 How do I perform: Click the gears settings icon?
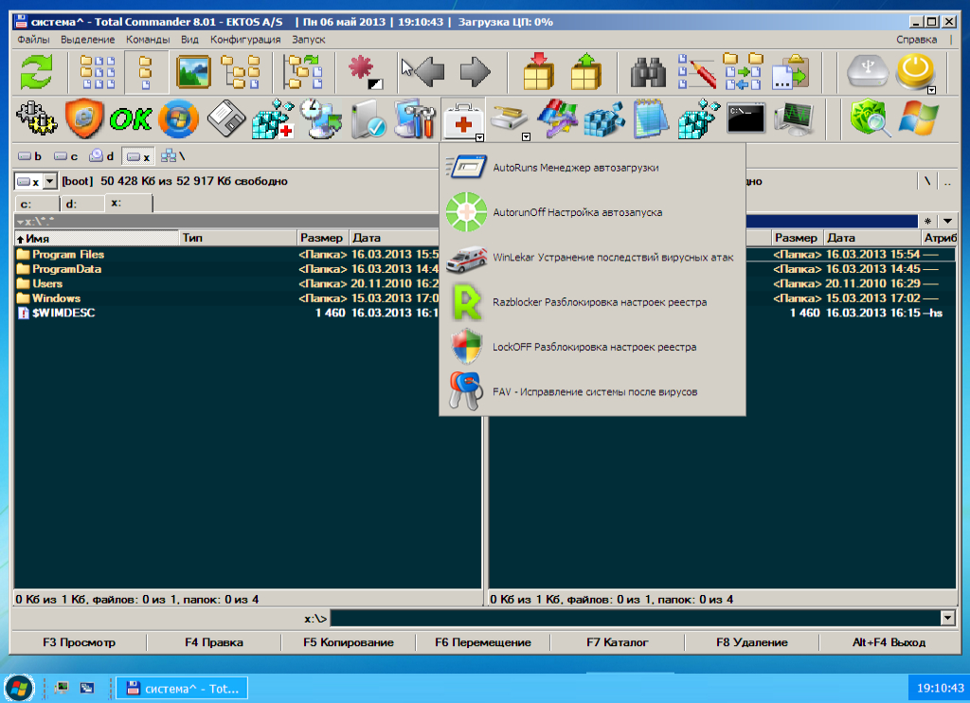[37, 118]
